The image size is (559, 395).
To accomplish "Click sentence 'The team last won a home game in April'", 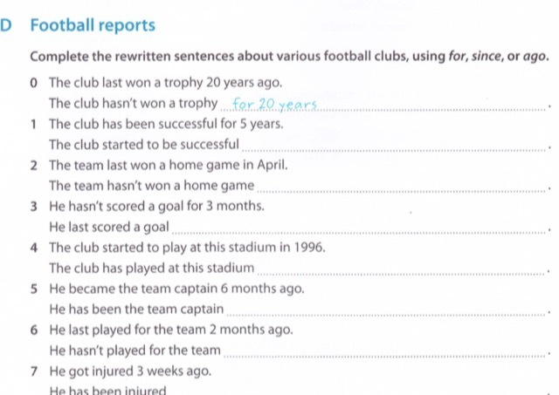I will [x=169, y=165].
